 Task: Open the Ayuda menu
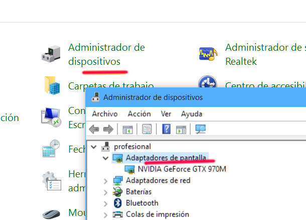(192, 114)
